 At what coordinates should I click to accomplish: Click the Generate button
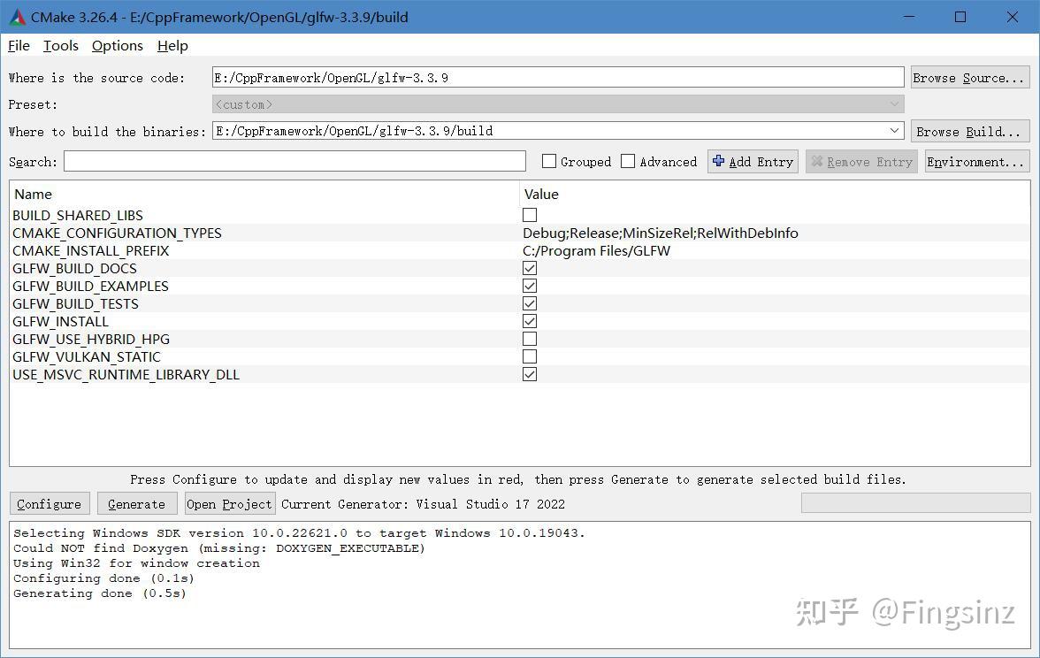coord(136,504)
